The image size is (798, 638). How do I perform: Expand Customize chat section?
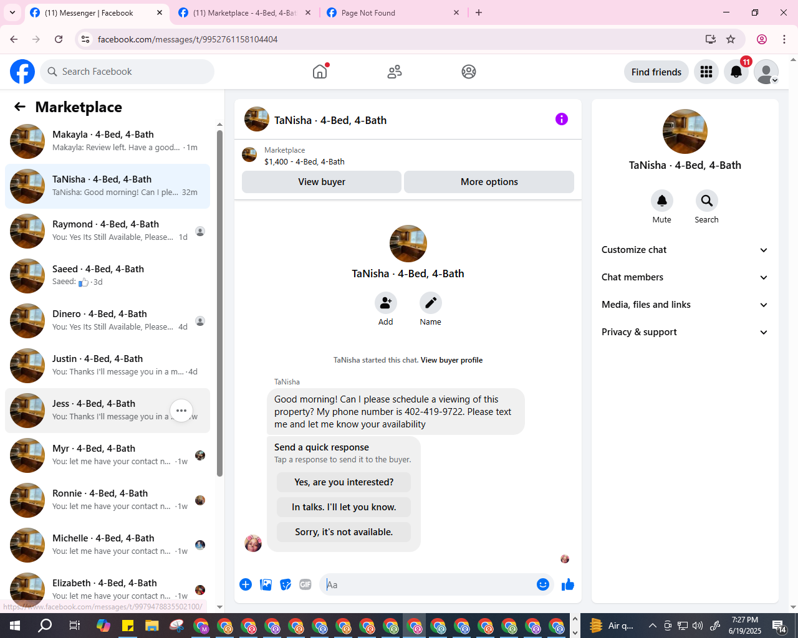point(685,250)
